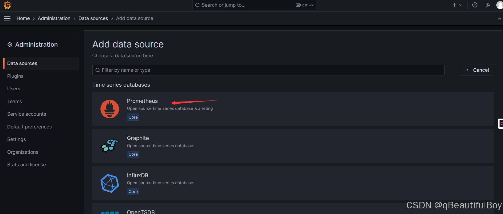Open the help question mark icon

coord(475,5)
